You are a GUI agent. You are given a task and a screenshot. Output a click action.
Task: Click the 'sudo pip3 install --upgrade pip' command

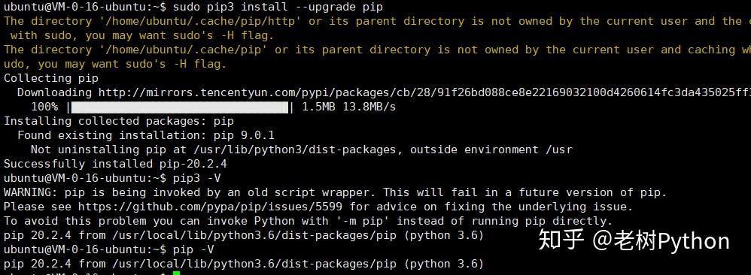278,8
